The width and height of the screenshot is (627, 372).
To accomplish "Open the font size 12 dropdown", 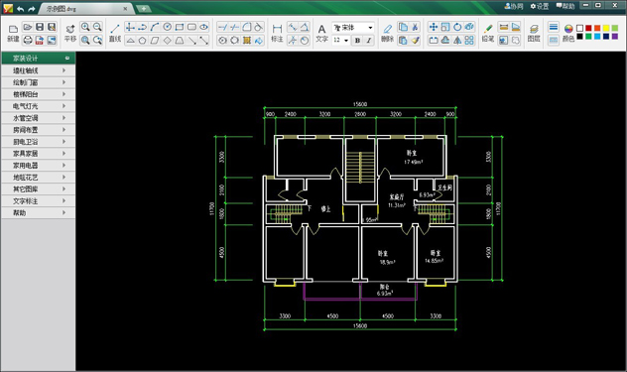I will pos(340,40).
